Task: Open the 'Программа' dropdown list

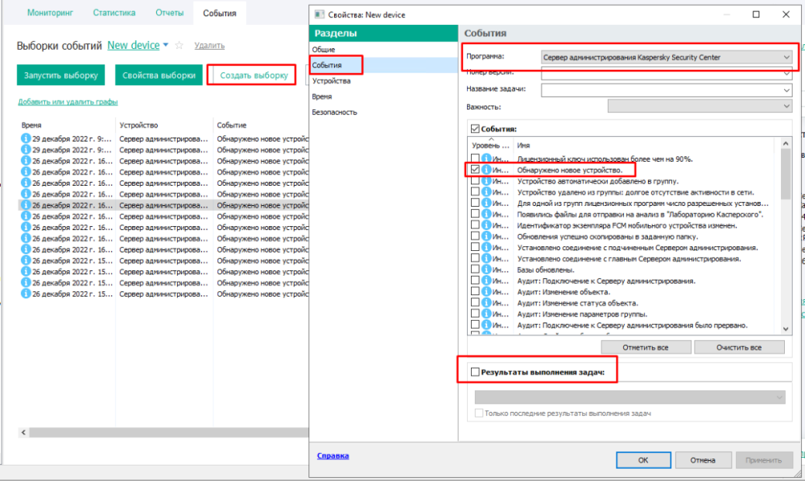Action: [786, 57]
